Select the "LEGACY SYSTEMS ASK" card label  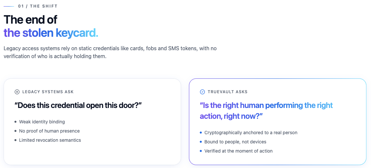tap(48, 92)
